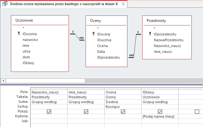203x127 pixels.
Task: Select the dom field in Uczniowie
Action: [x=26, y=57]
